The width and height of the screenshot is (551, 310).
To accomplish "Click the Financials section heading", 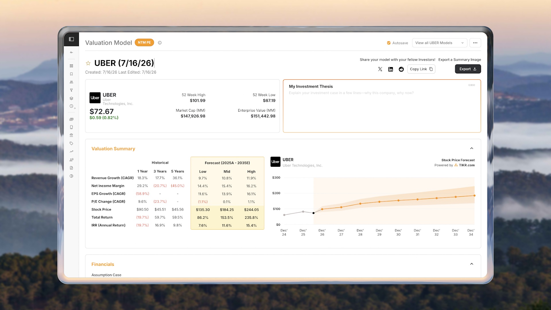I will point(103,264).
